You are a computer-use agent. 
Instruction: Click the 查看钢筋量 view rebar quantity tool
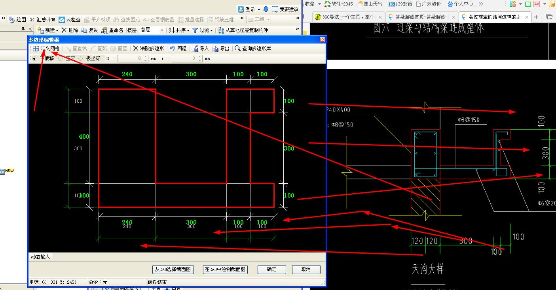[159, 19]
